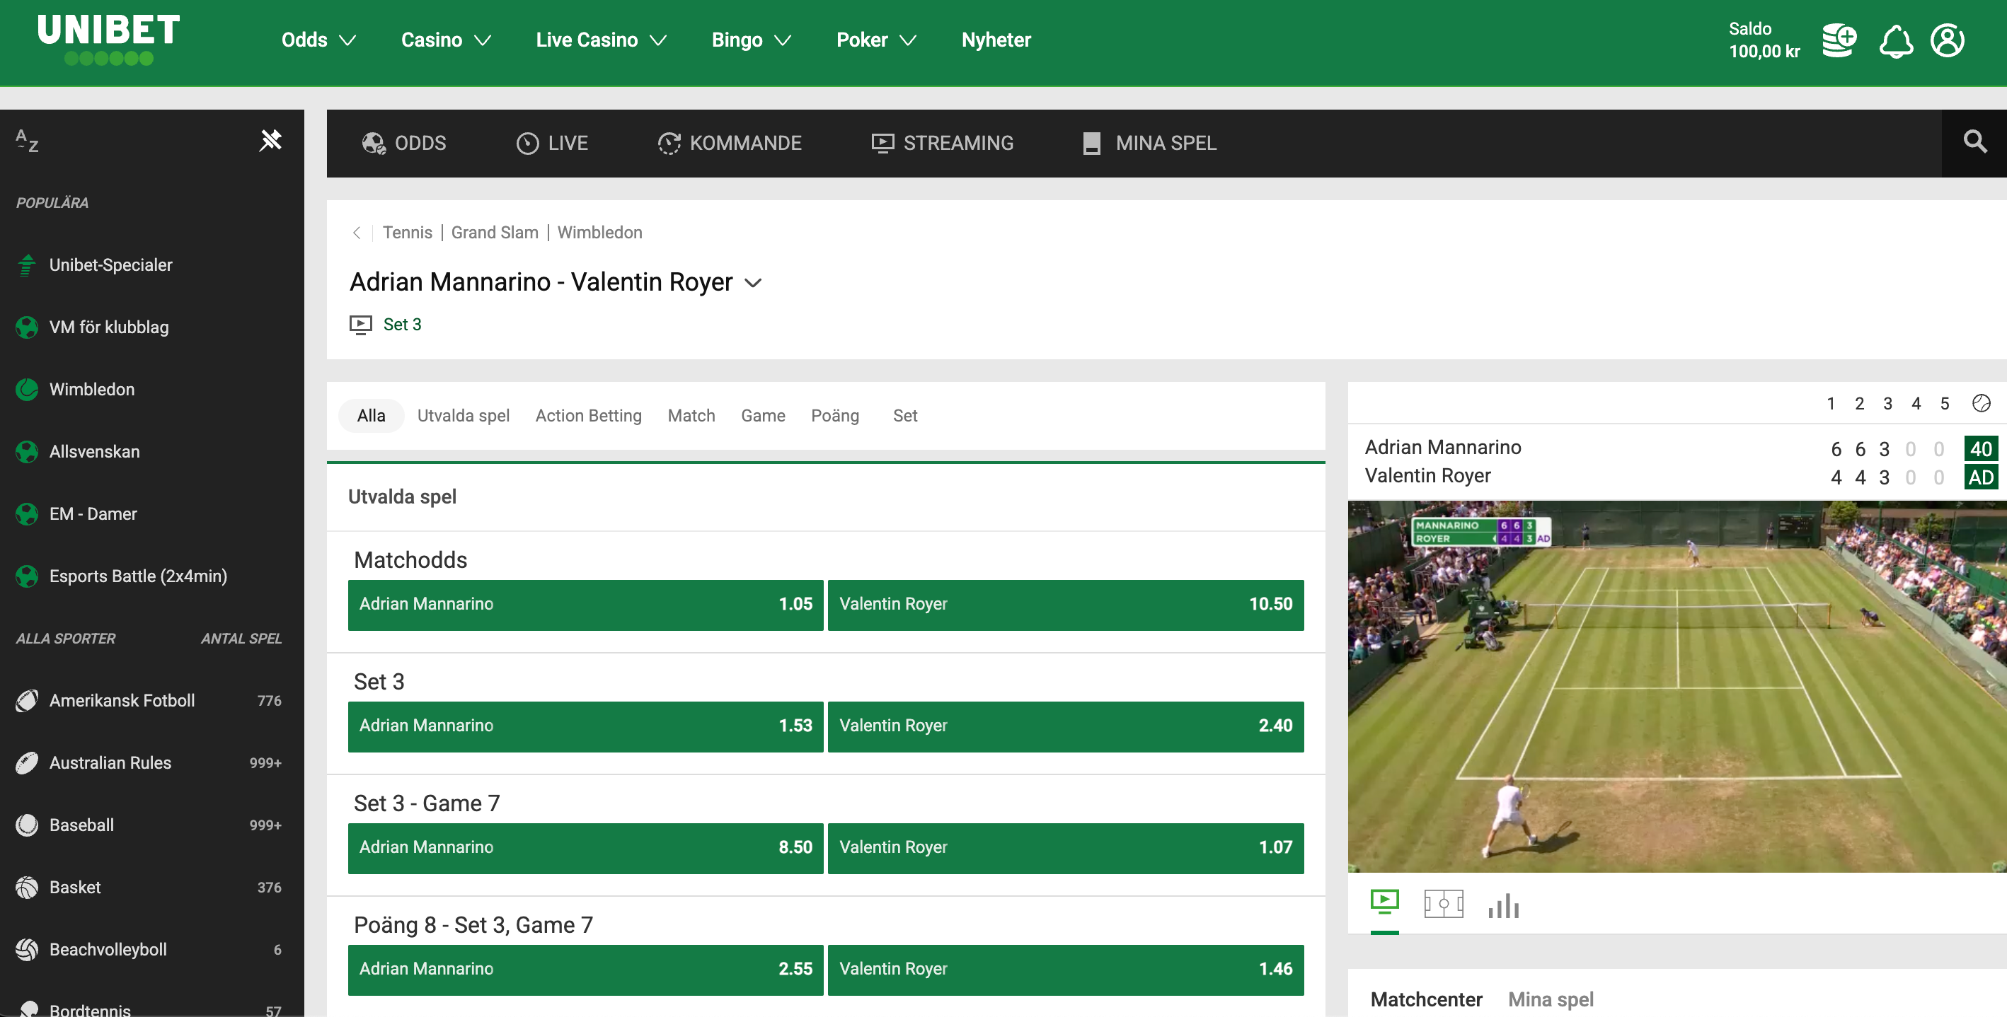Bet on Mannarino Poäng 8 at 2.55

pos(585,970)
